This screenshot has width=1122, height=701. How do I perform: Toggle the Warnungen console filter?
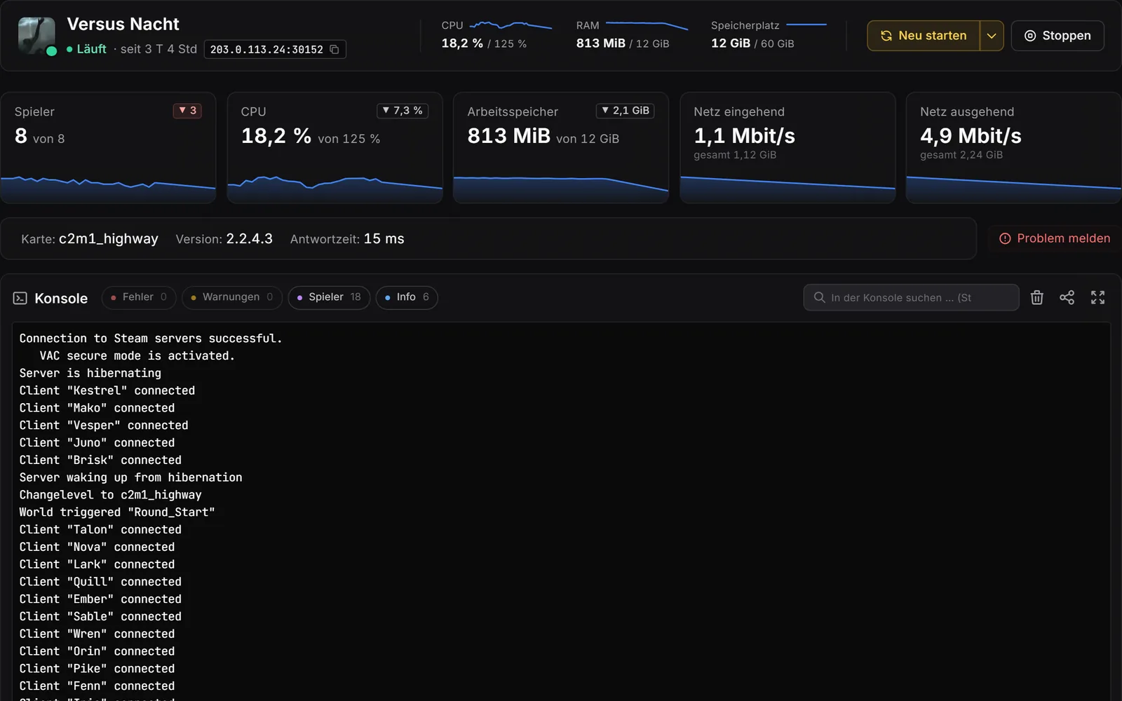click(232, 297)
